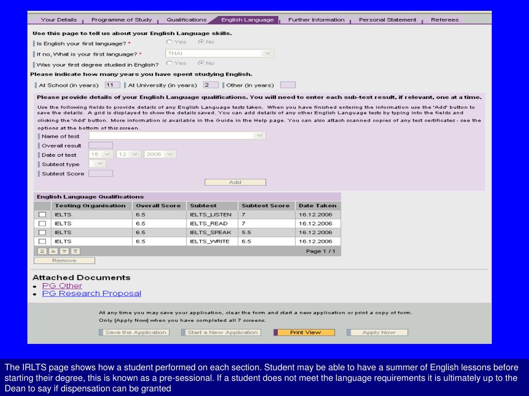The height and width of the screenshot is (396, 529).
Task: Go to last page of qualifications grid
Action: pyautogui.click(x=75, y=251)
